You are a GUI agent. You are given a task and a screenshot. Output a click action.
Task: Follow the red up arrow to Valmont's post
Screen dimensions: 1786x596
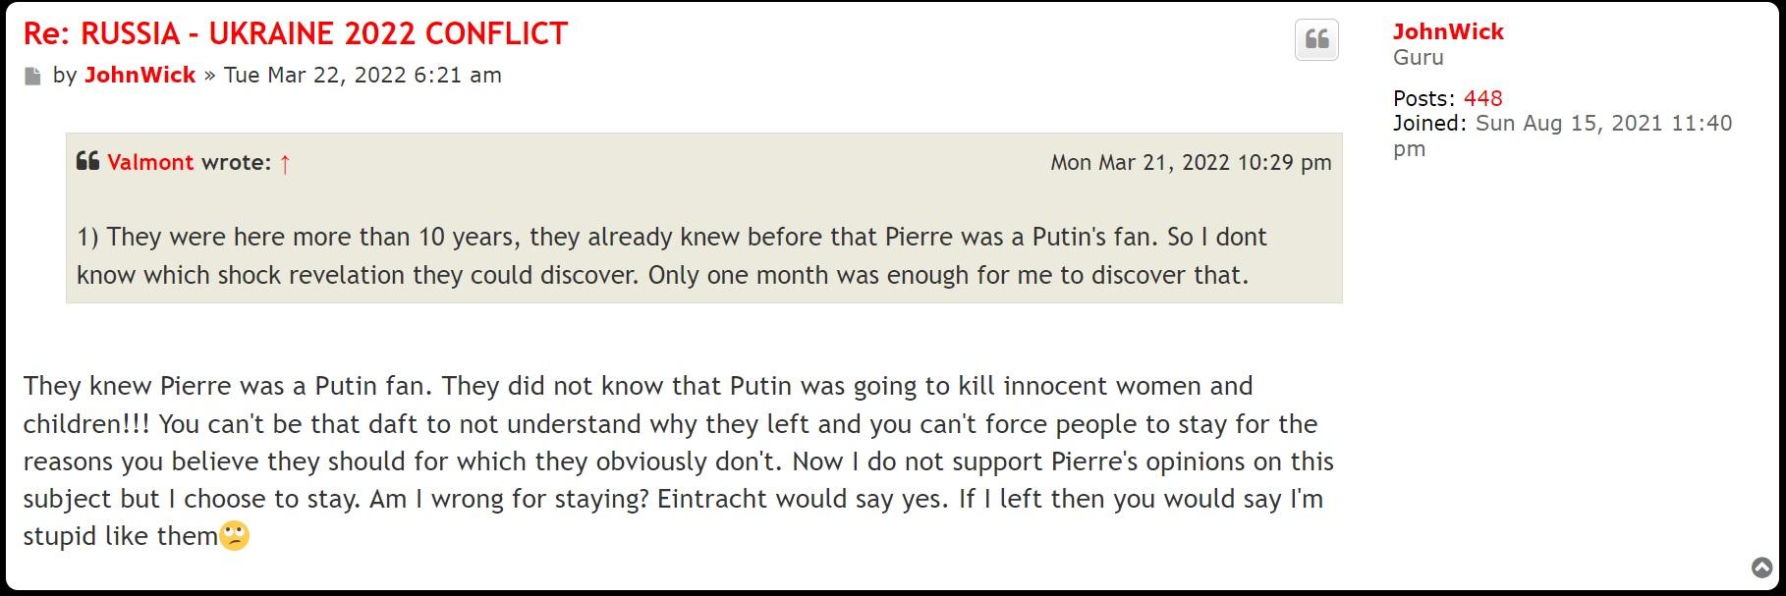pos(285,163)
